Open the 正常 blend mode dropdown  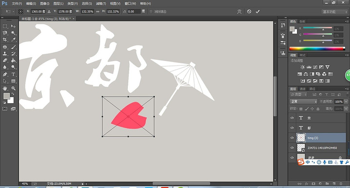pyautogui.click(x=303, y=101)
